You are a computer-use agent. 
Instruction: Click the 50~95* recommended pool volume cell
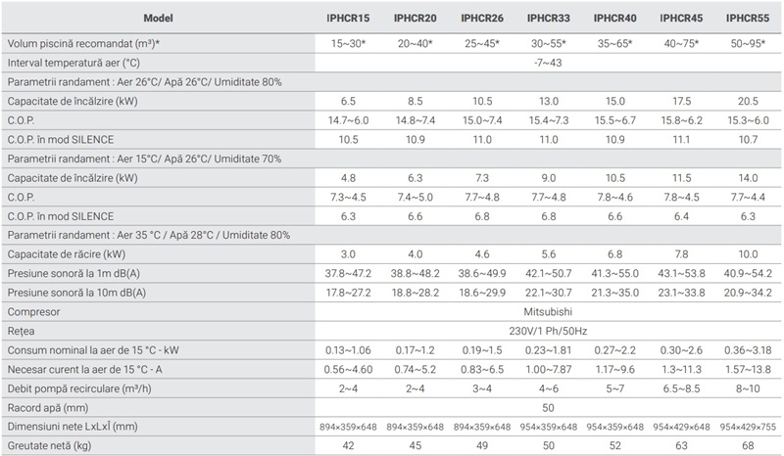coord(747,45)
